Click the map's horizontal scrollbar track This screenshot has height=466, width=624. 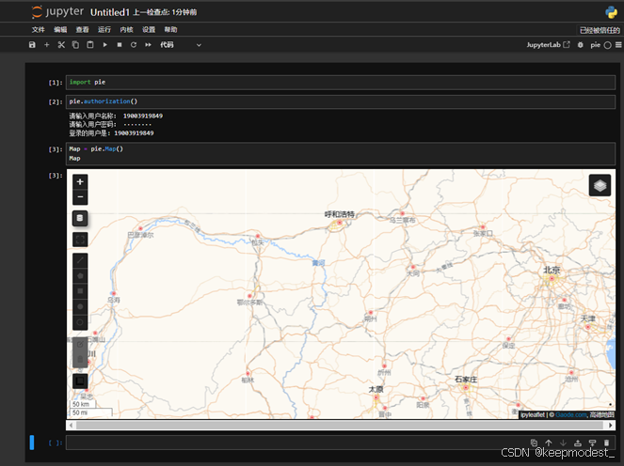point(341,425)
